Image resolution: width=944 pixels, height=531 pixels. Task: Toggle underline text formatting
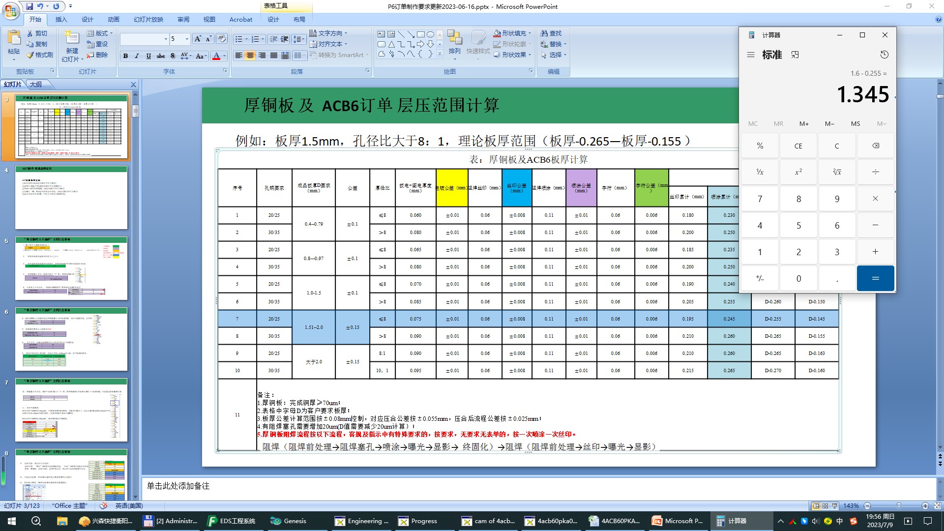[148, 56]
